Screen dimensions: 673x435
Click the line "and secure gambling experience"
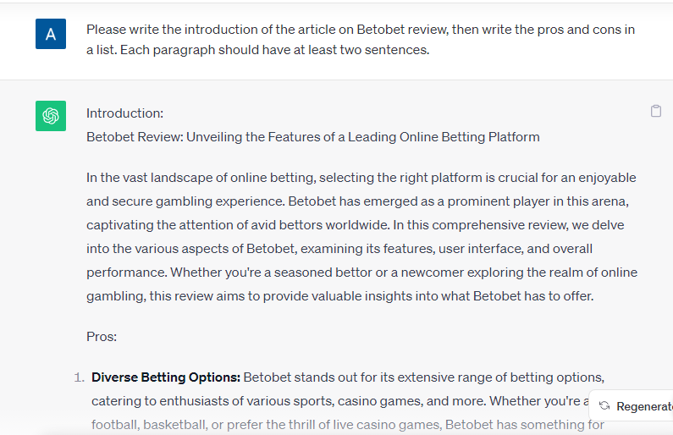(x=357, y=201)
